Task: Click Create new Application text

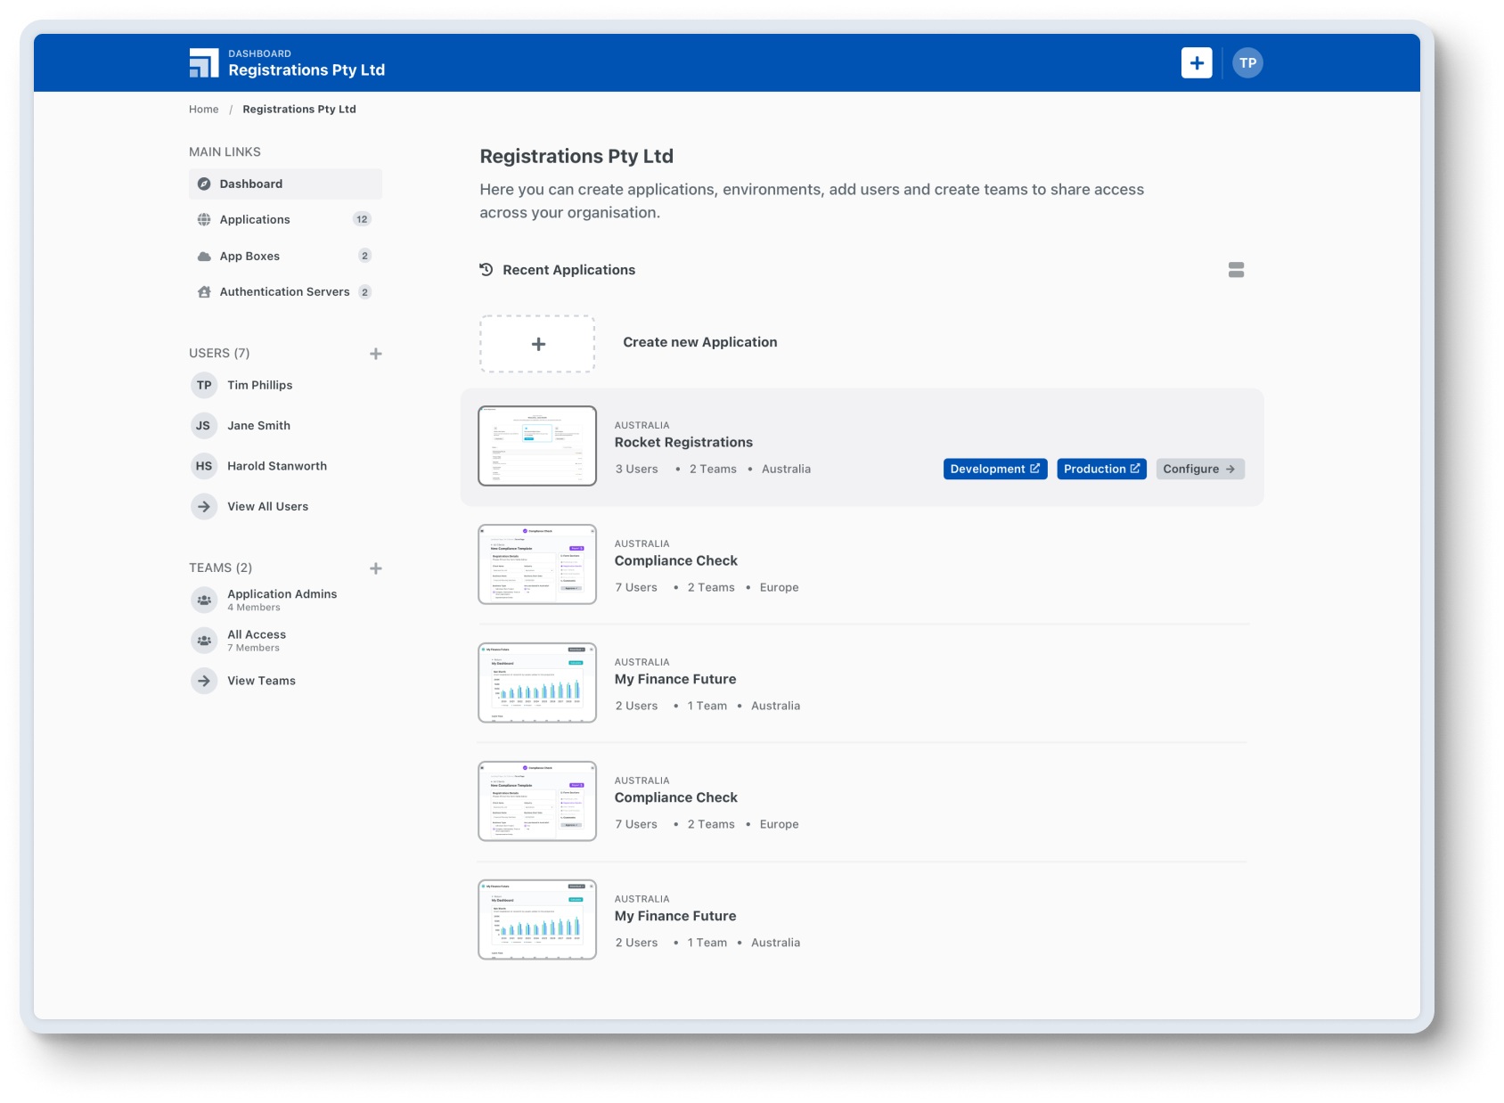Action: click(x=700, y=342)
